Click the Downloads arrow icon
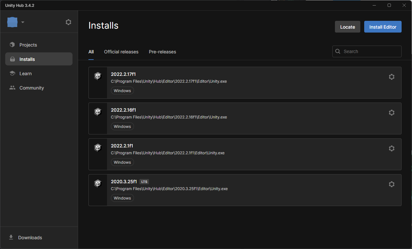Viewport: 412px width, 249px height. [x=11, y=237]
